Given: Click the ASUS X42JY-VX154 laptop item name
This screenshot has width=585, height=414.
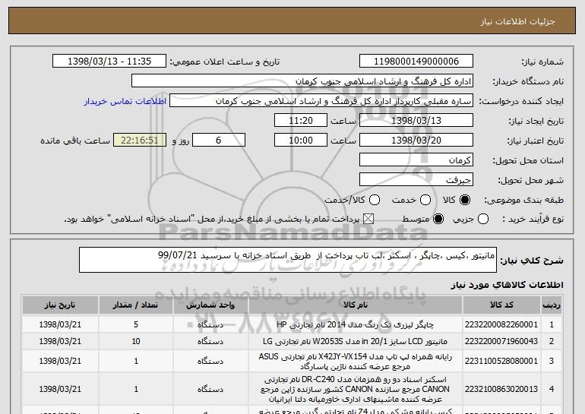Looking at the screenshot, I should coord(356,362).
